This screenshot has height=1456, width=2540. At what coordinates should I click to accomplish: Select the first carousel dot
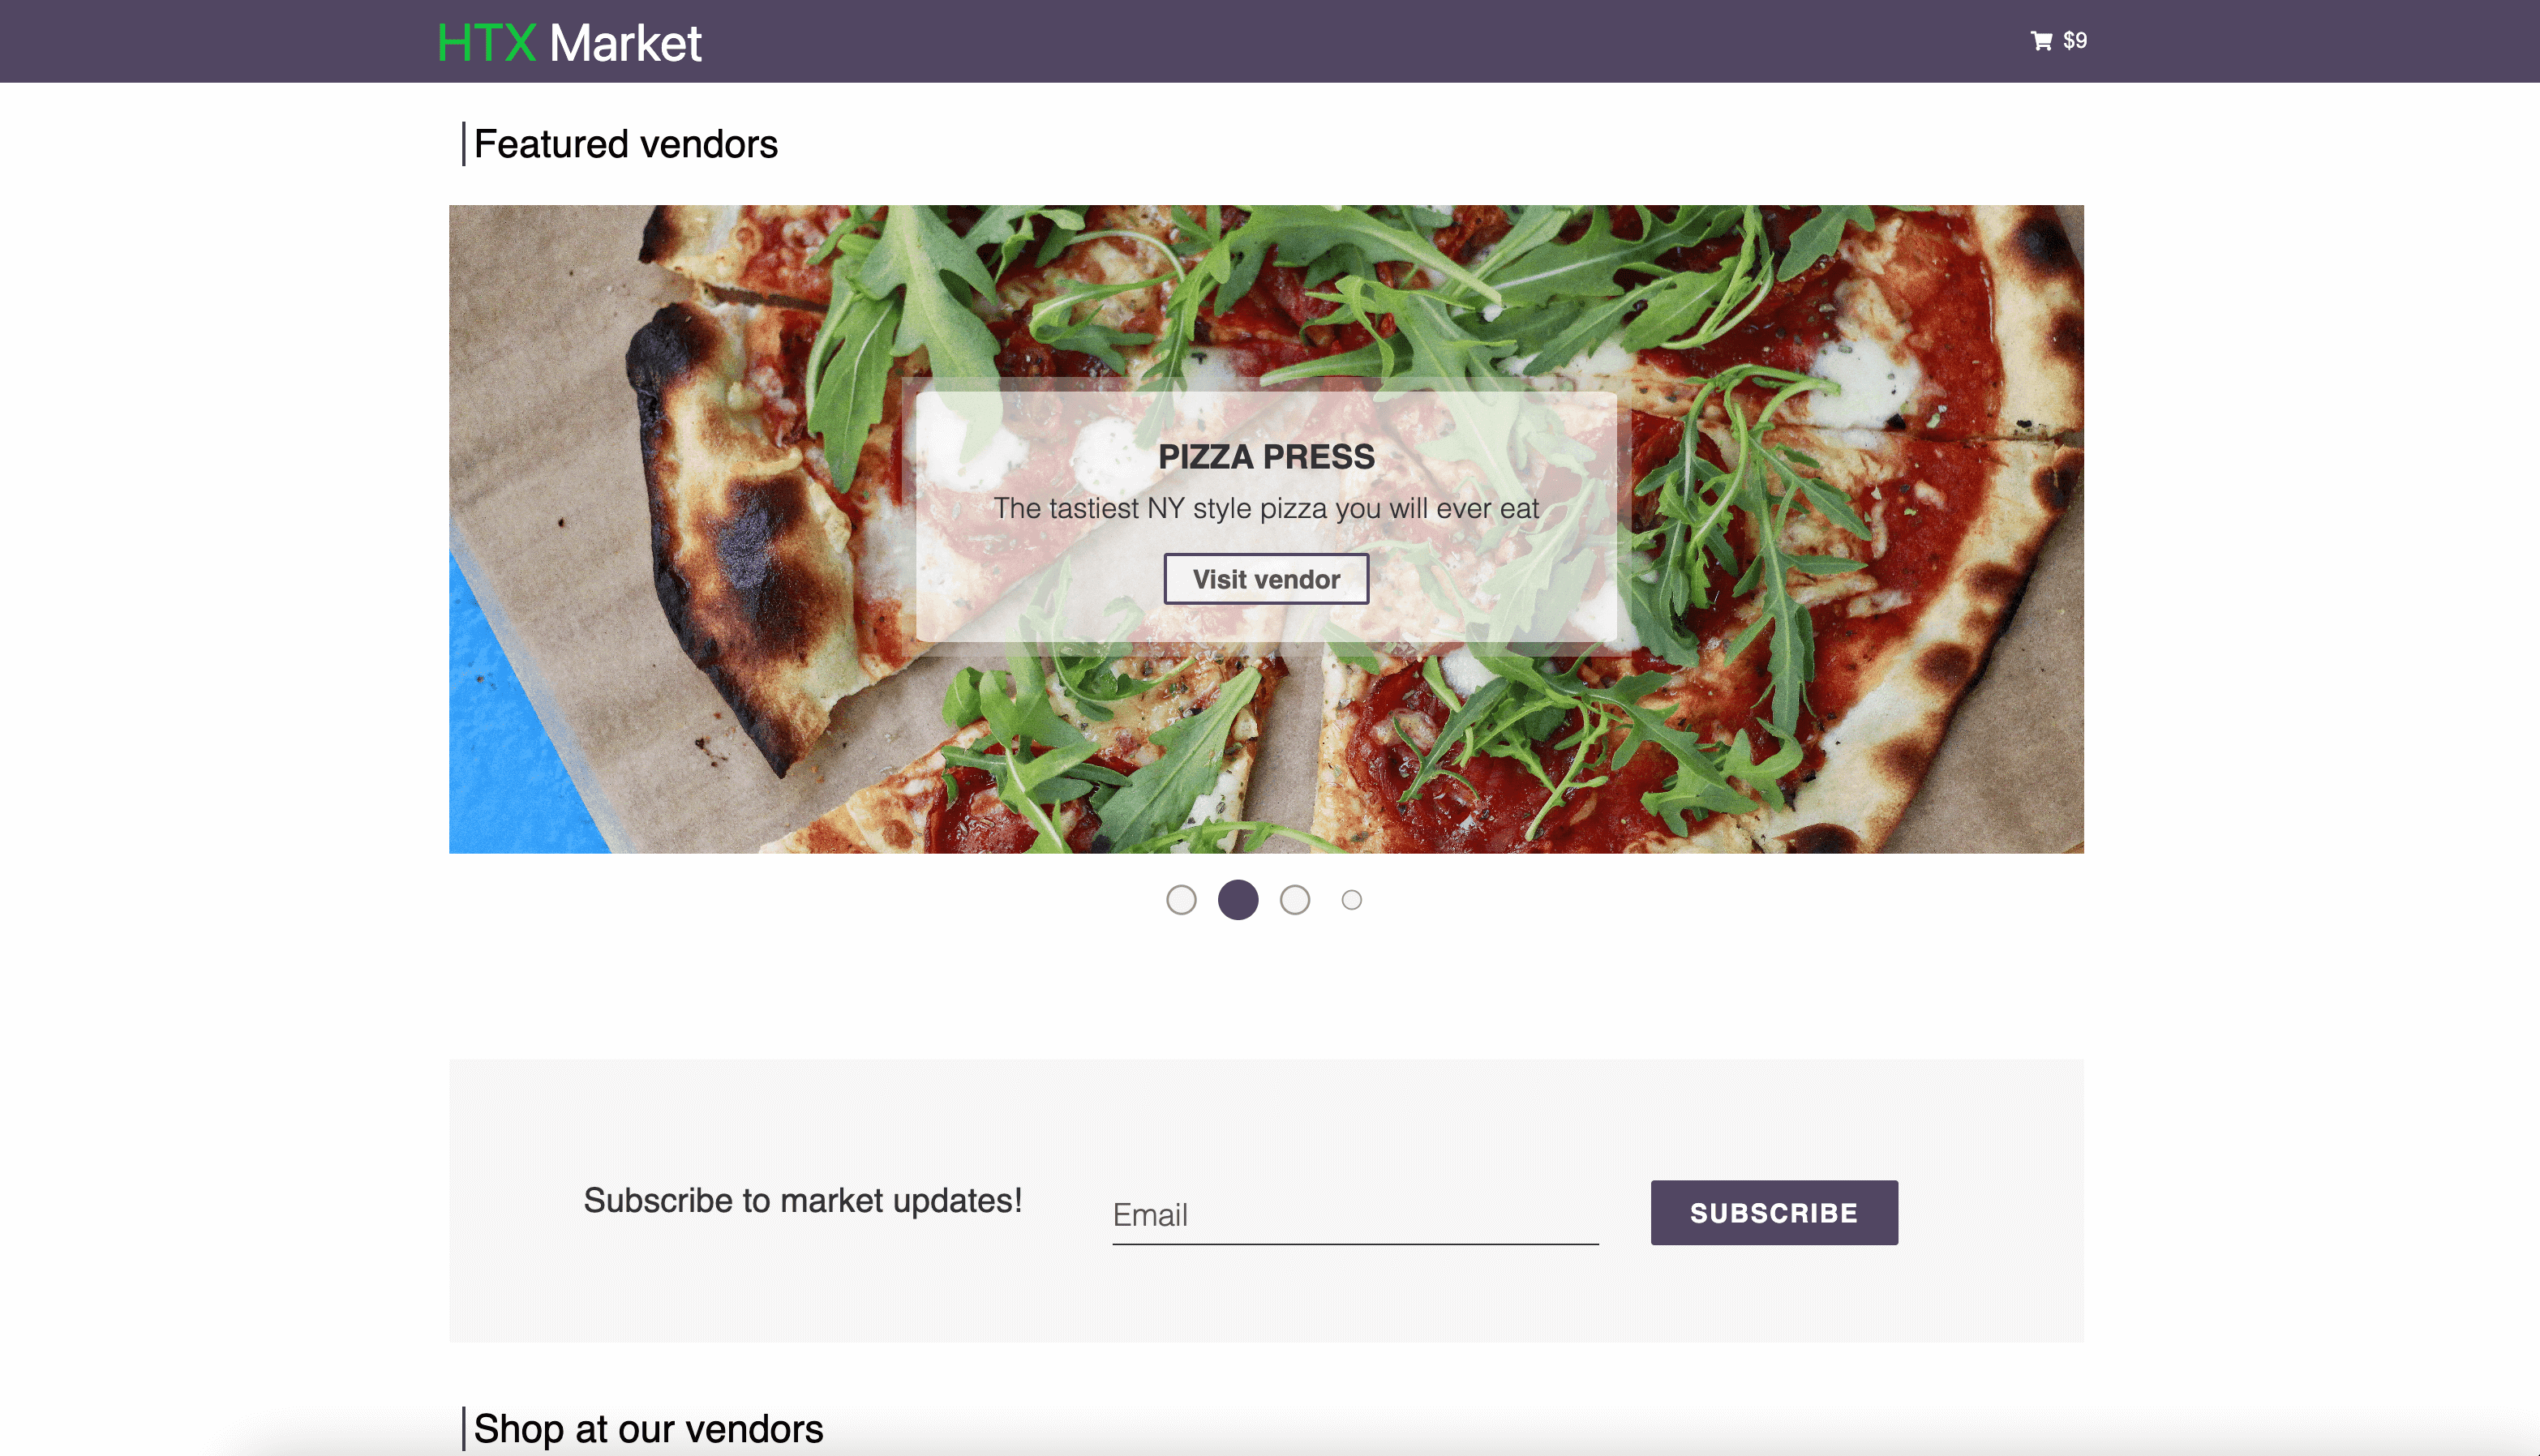tap(1181, 900)
